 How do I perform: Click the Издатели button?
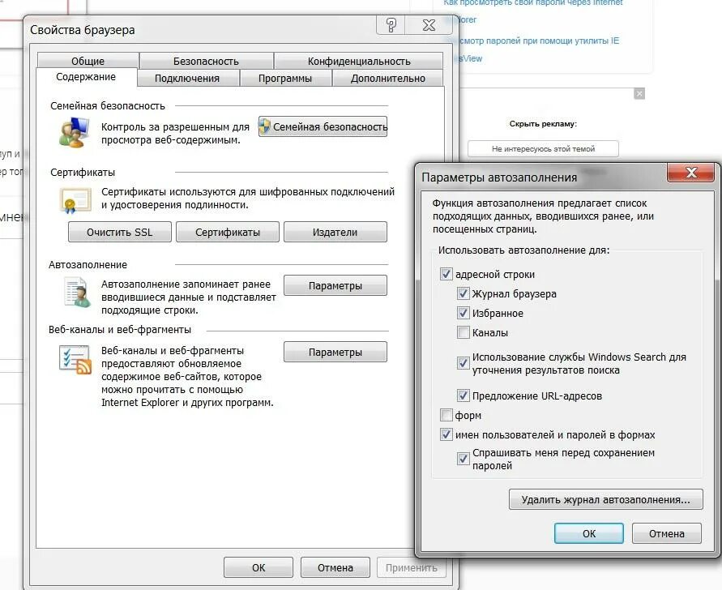(335, 232)
